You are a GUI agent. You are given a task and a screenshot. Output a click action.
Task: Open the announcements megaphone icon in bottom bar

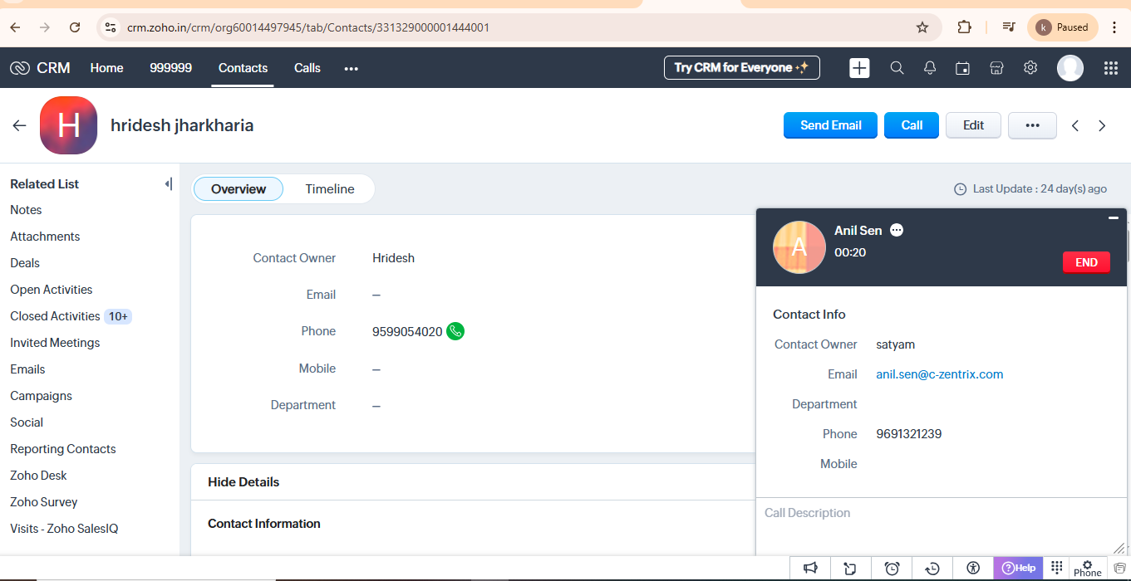click(x=810, y=568)
